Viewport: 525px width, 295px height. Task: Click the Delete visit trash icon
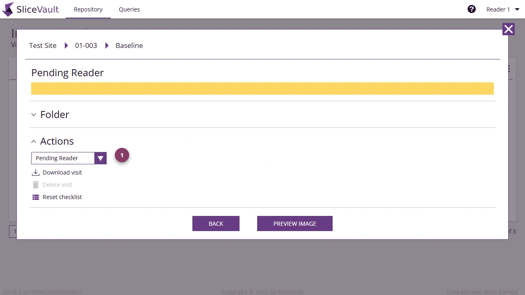tap(36, 184)
